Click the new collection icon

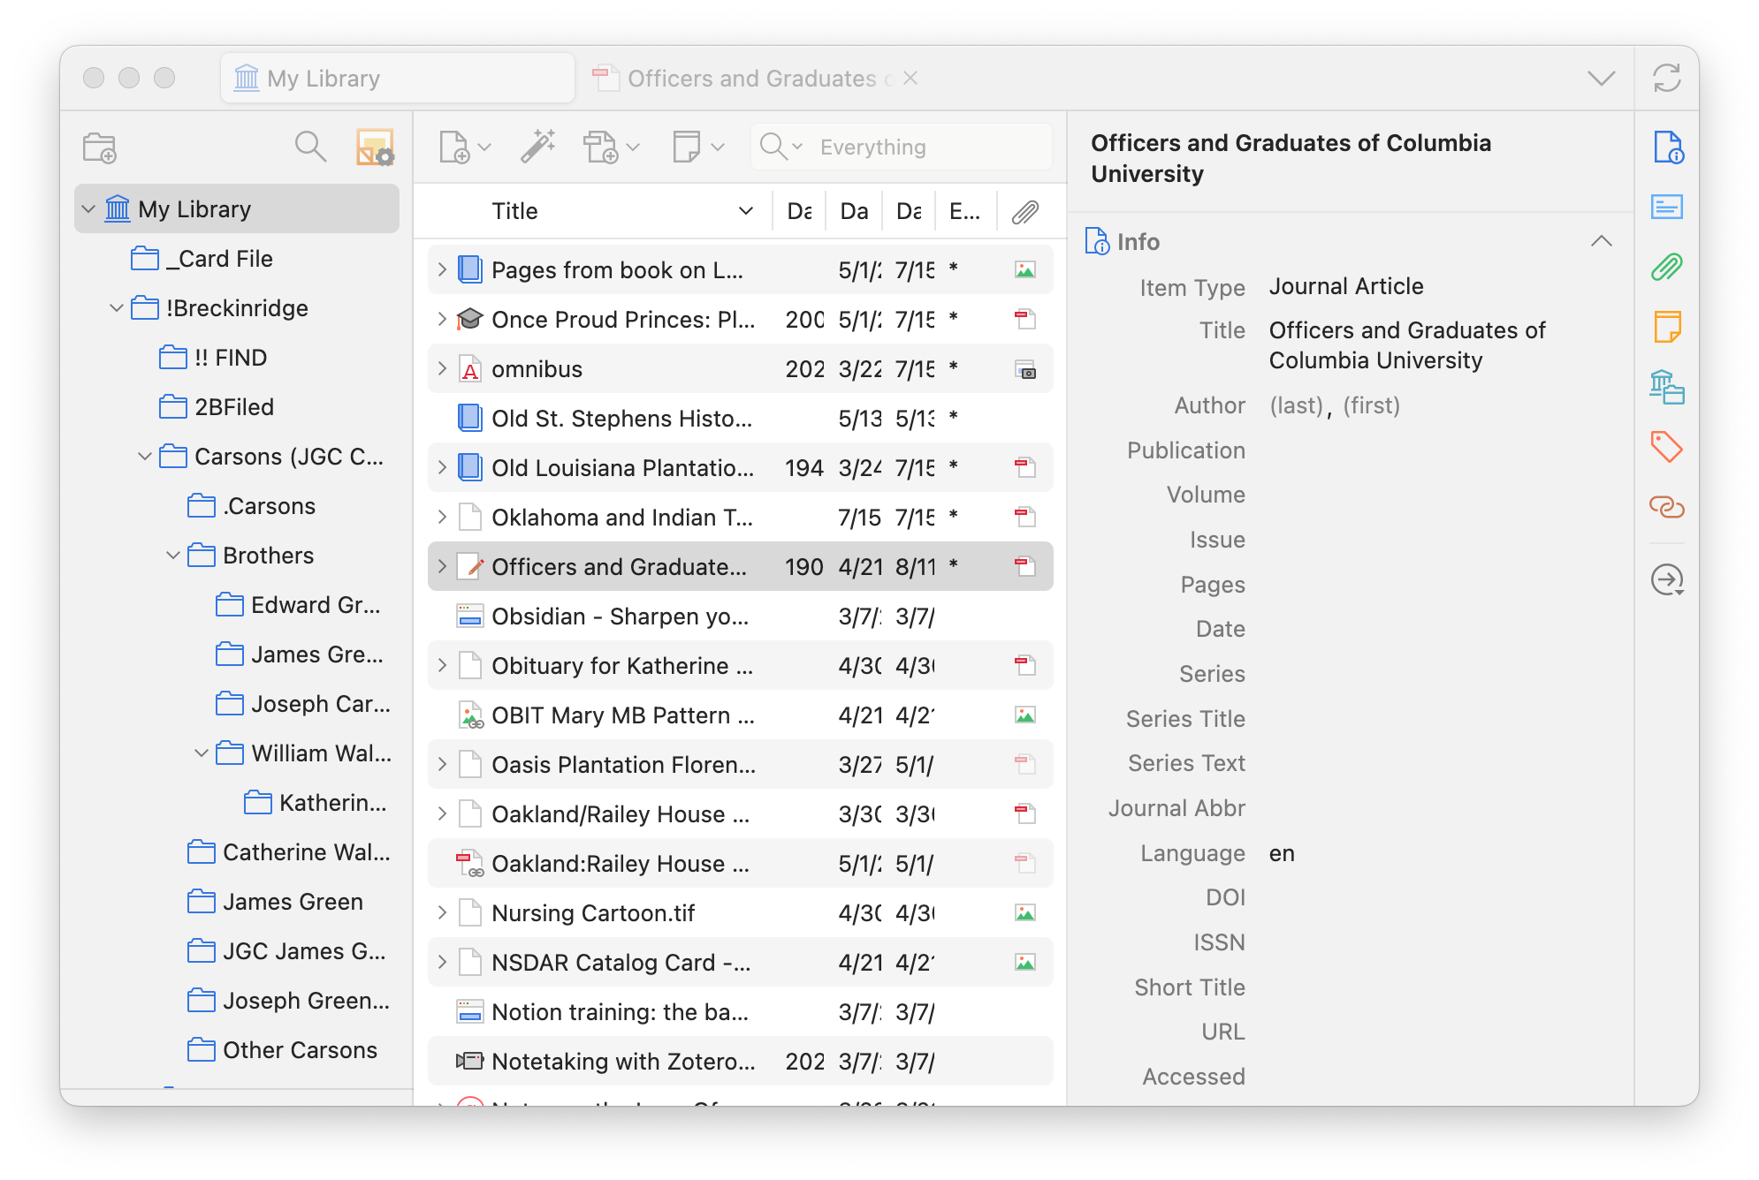(x=100, y=147)
